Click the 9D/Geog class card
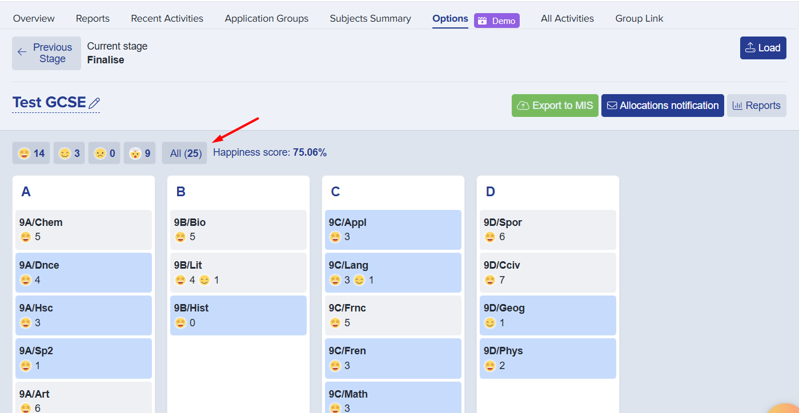Screen dimensions: 799x413 548,315
